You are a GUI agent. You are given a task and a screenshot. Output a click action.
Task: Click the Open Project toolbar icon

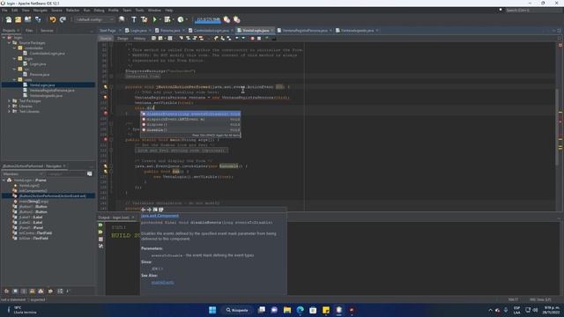27,19
